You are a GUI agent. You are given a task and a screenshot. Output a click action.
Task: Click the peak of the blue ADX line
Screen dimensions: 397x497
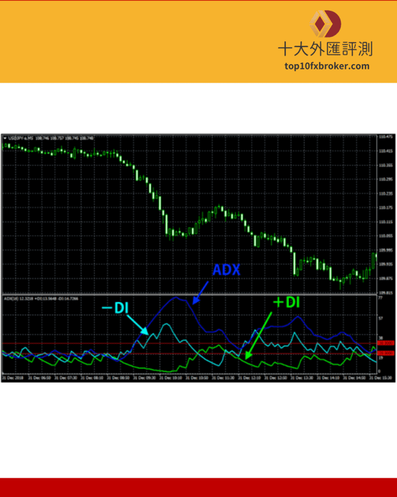coord(177,297)
